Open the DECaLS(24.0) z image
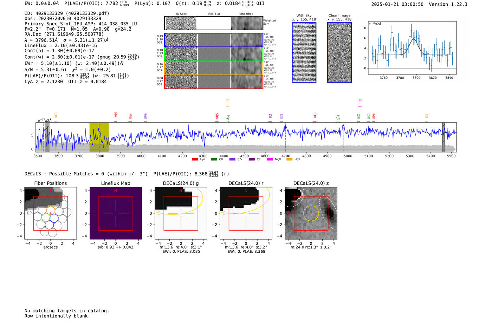 point(311,213)
